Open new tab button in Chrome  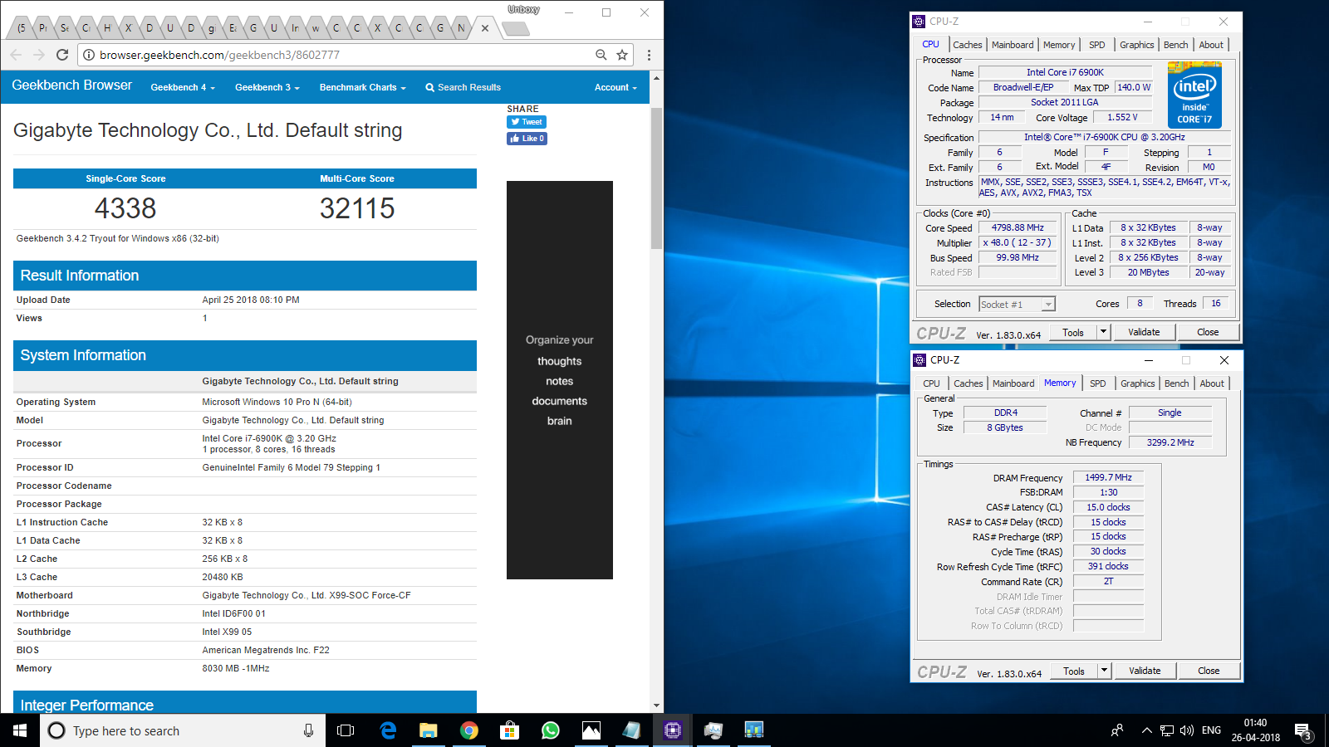click(x=517, y=29)
